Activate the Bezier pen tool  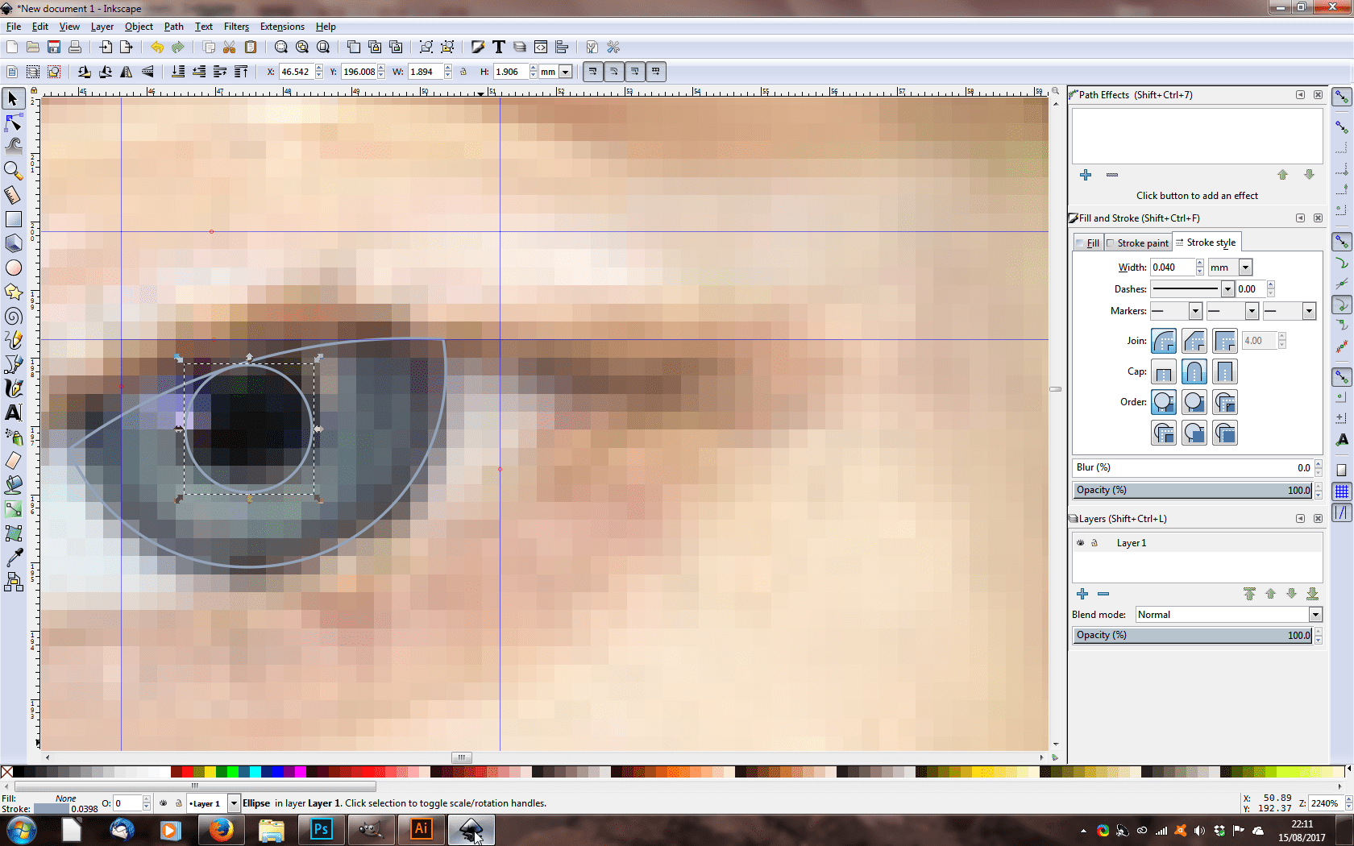pyautogui.click(x=13, y=364)
